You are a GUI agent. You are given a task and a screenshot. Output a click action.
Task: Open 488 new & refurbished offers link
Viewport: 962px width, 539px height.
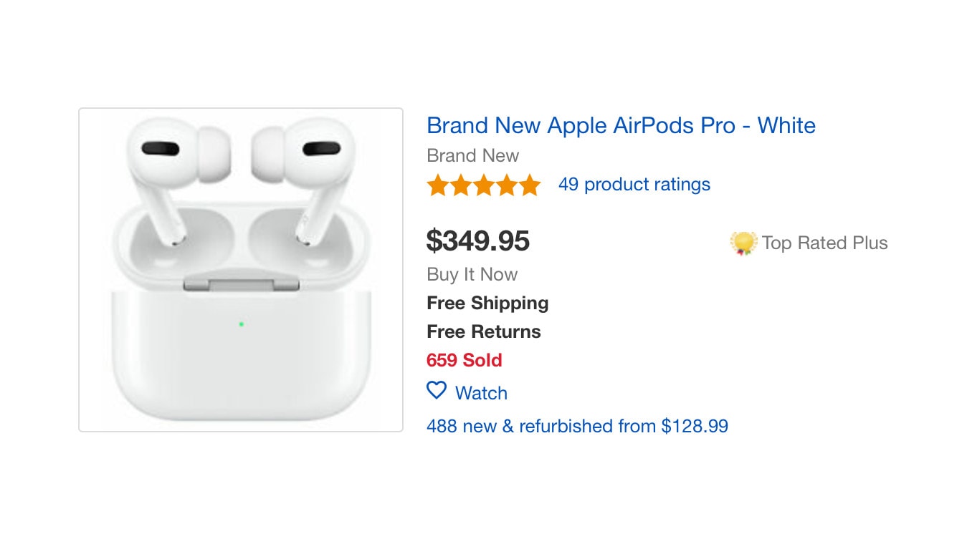click(577, 427)
